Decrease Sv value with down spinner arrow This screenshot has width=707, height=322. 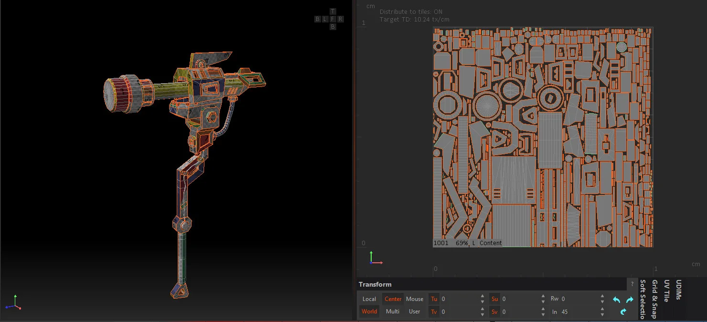(x=543, y=314)
